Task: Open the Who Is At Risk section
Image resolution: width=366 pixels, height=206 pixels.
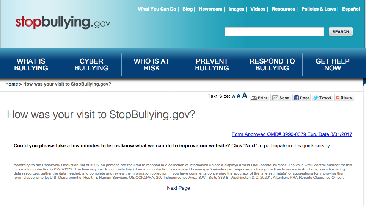Action: coord(152,64)
